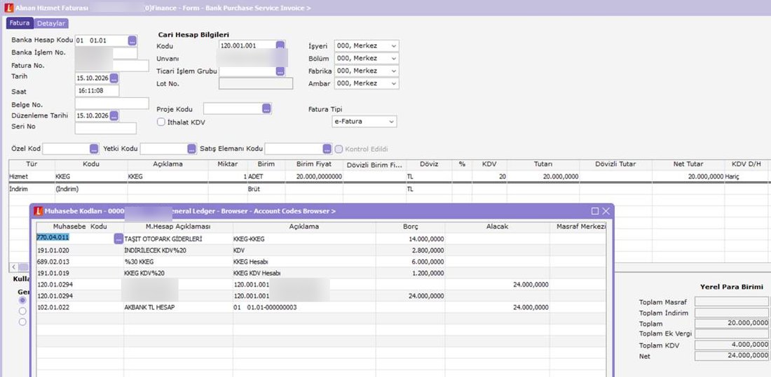Click the Lot No. field
Screen dimensions: 771x377
pyautogui.click(x=256, y=83)
